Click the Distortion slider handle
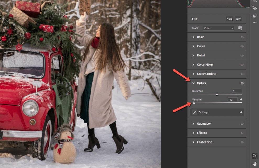The image size is (259, 168). tap(217, 95)
